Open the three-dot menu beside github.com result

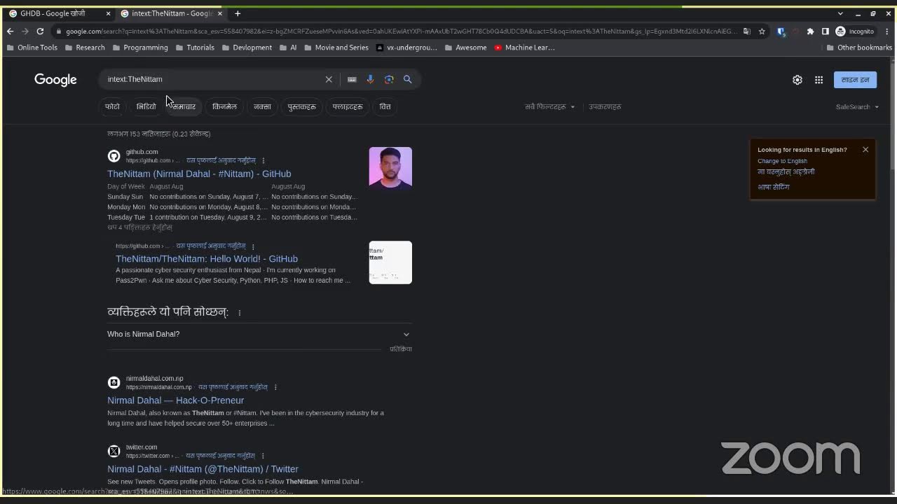point(263,160)
